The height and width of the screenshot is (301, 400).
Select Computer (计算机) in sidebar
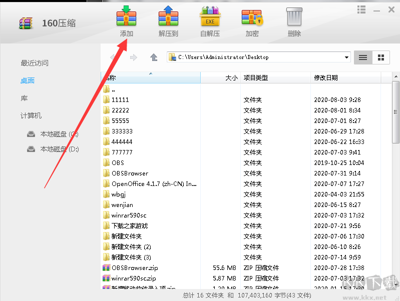[x=31, y=115]
